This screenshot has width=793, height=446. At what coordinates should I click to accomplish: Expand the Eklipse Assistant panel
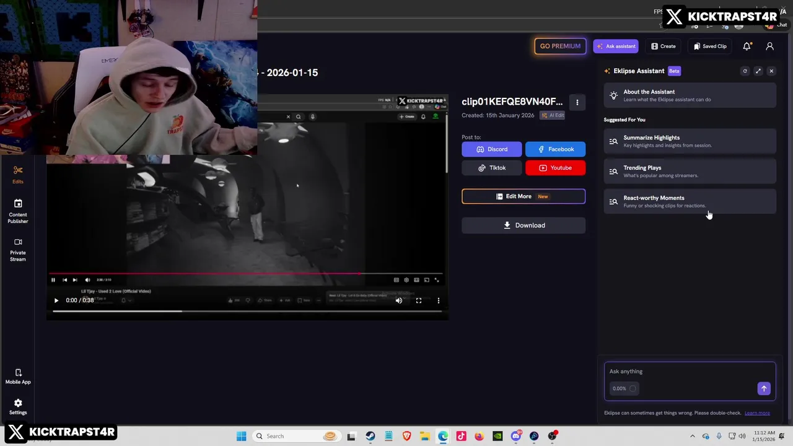pyautogui.click(x=758, y=71)
